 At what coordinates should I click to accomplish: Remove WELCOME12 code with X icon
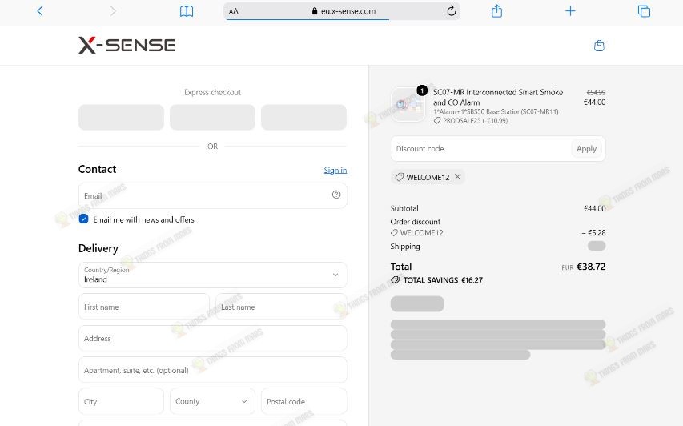(x=457, y=176)
